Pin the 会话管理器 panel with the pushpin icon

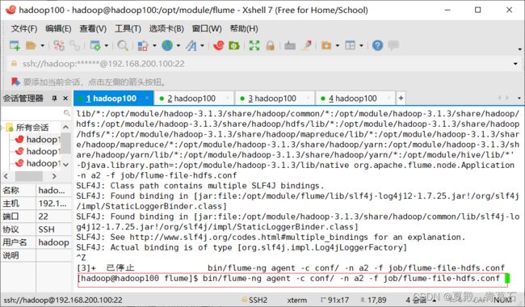pos(54,99)
